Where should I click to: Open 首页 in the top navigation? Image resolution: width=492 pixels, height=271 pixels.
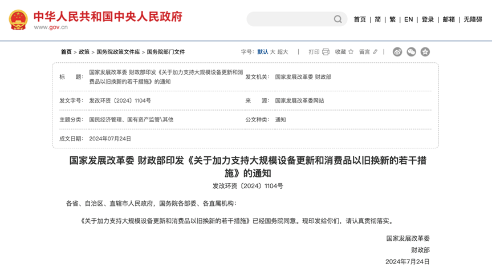point(360,19)
